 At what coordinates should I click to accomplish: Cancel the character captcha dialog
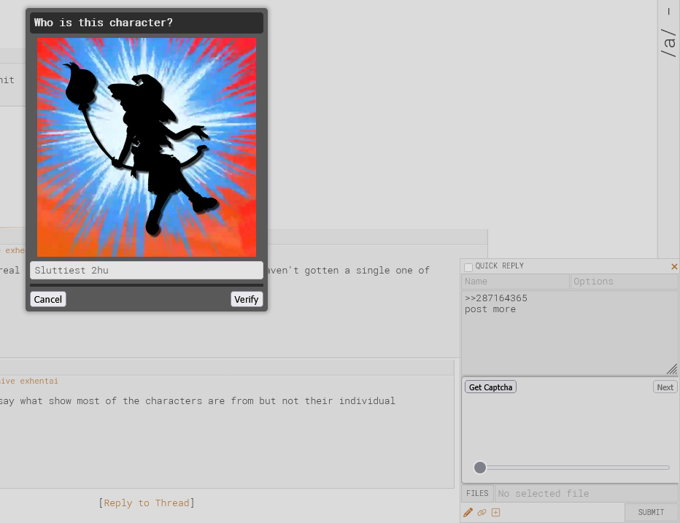(48, 299)
